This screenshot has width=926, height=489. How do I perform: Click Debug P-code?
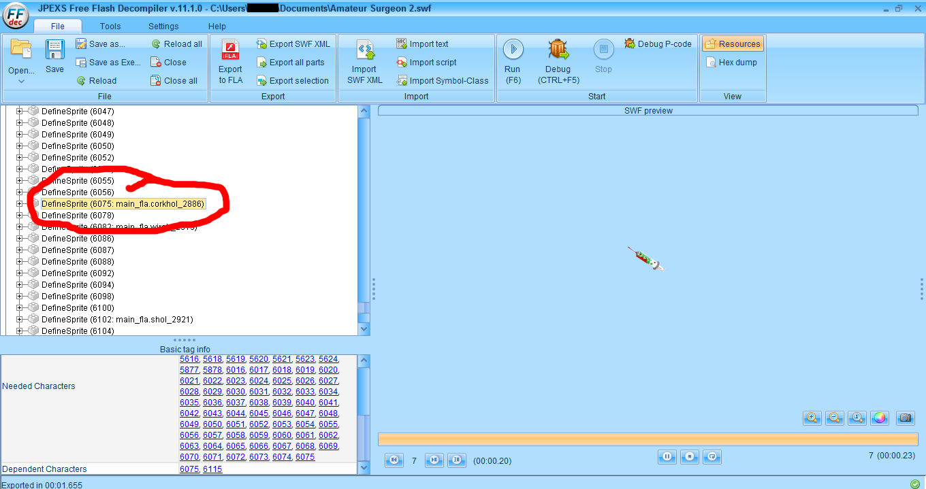(658, 44)
